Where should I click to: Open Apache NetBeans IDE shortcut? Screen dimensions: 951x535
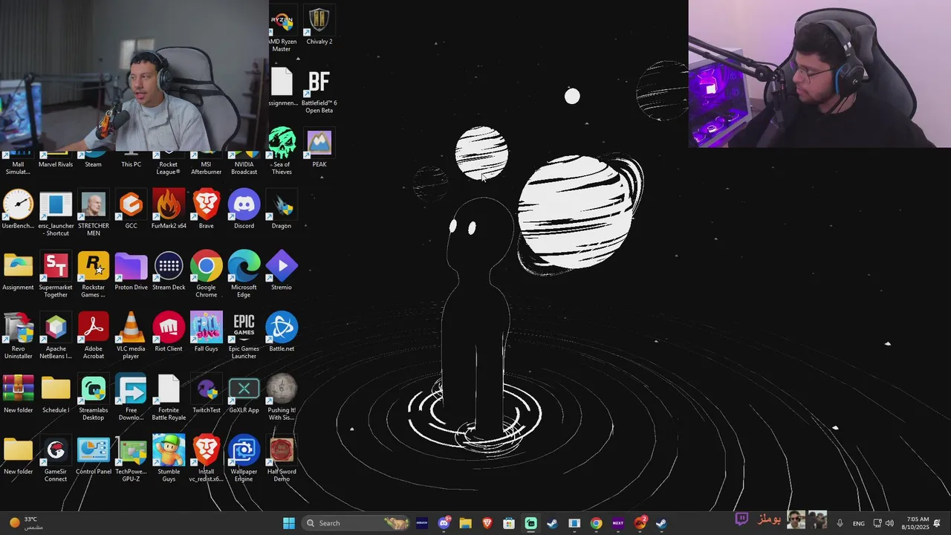pyautogui.click(x=56, y=337)
